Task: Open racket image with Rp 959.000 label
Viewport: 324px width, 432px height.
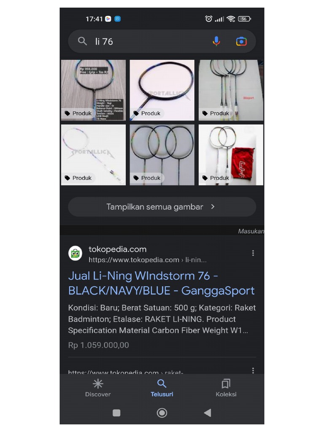Action: 93,90
